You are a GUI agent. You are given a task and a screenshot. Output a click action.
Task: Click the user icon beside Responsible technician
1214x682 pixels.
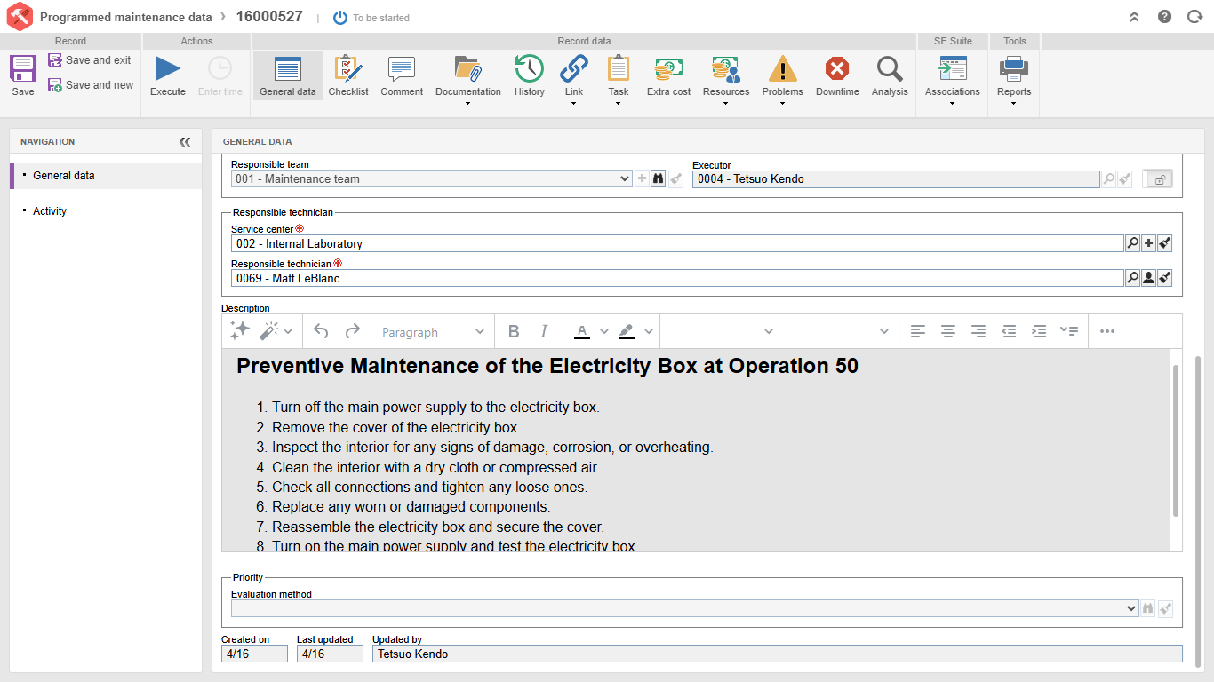coord(1149,278)
